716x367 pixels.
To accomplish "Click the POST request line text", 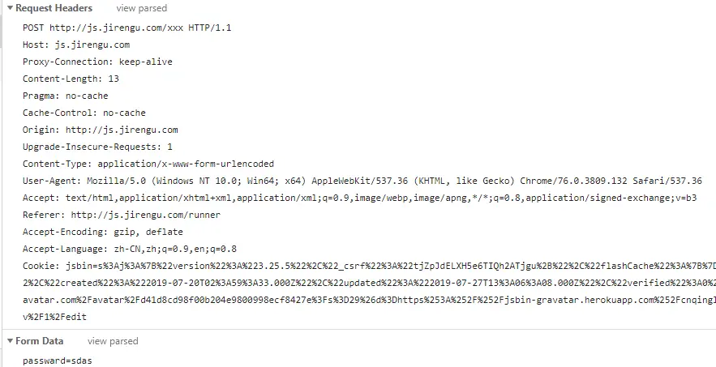I will (x=127, y=28).
